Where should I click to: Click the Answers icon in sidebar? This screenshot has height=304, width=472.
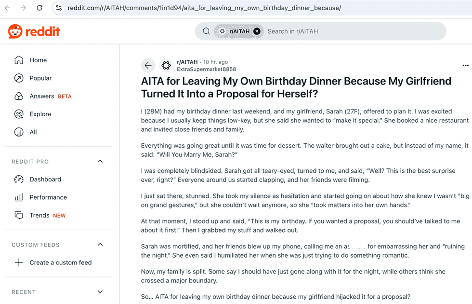pos(19,96)
